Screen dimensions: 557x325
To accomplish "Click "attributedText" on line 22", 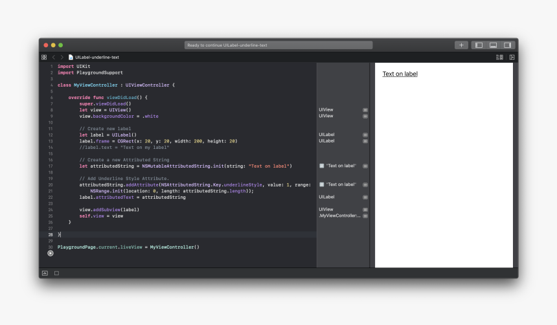I will 115,197.
